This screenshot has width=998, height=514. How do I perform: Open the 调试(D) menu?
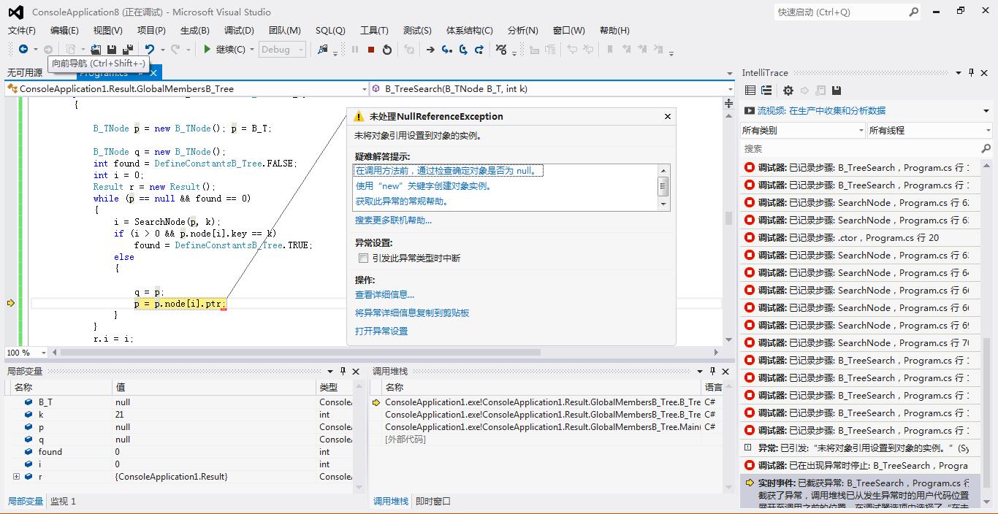tap(239, 30)
